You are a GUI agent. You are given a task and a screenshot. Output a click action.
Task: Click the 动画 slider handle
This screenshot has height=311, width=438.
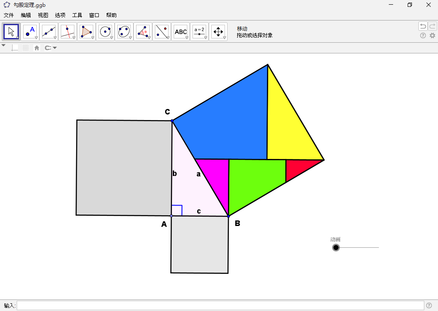(336, 248)
